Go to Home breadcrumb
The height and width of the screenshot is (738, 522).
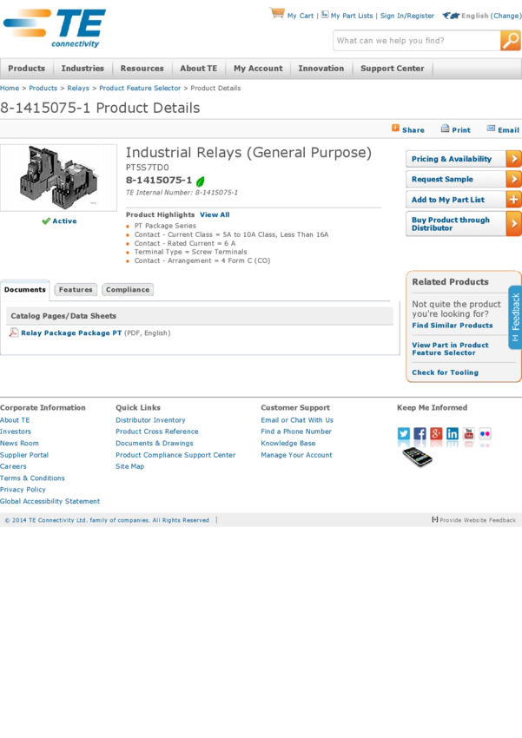click(x=10, y=88)
